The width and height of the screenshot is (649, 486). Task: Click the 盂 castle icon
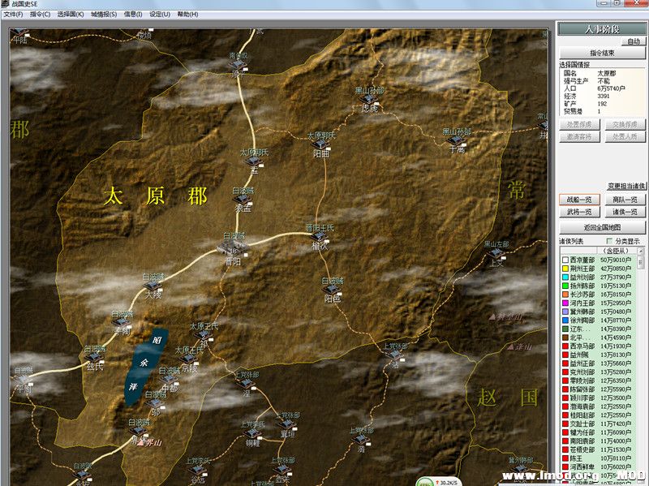(254, 161)
